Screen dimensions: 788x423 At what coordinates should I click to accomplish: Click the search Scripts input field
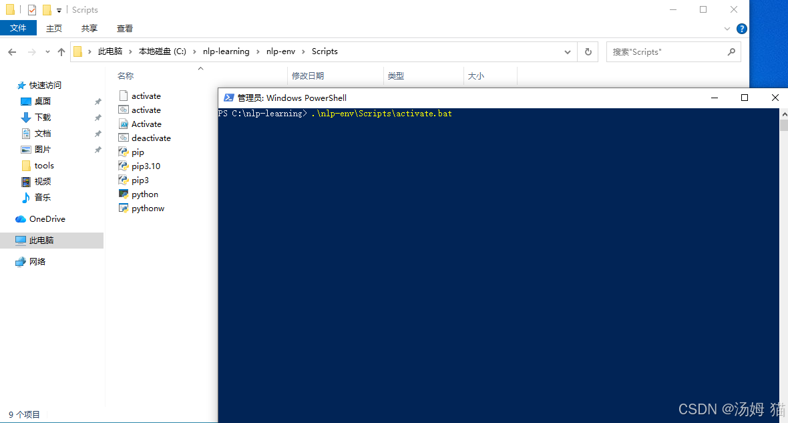pyautogui.click(x=666, y=52)
